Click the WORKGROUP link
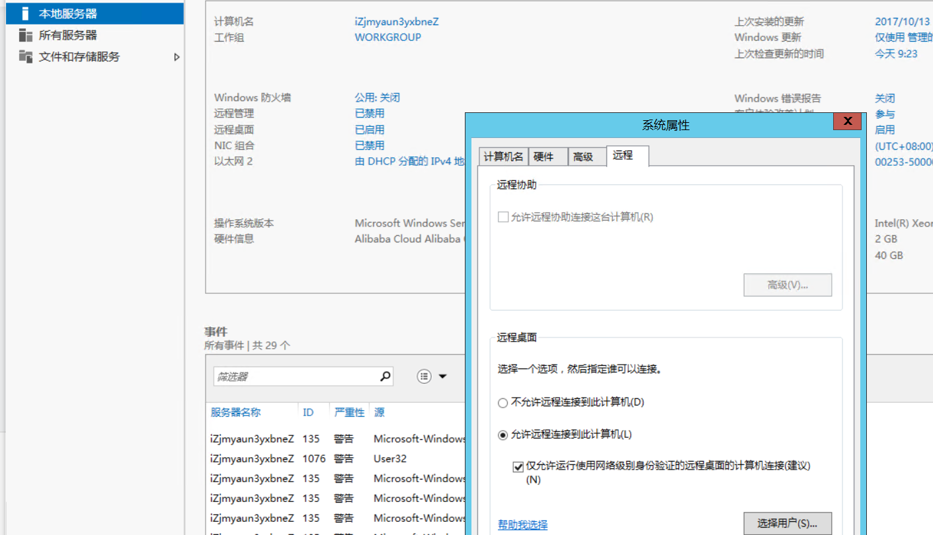The height and width of the screenshot is (535, 933). 387,38
